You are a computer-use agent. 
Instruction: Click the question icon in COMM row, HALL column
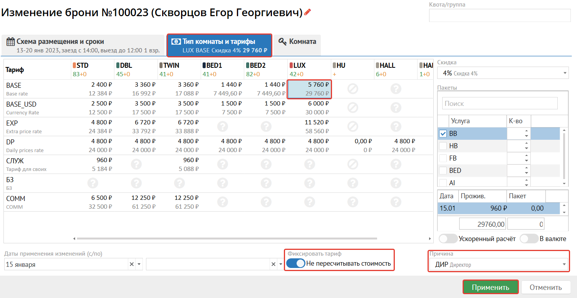click(x=396, y=202)
